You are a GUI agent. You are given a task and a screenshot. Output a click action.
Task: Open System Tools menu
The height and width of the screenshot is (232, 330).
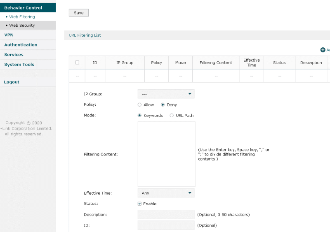[19, 65]
